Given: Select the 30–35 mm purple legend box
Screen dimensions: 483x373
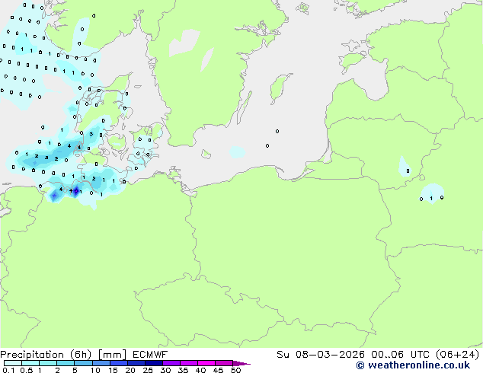Looking at the screenshot, I should 171,363.
